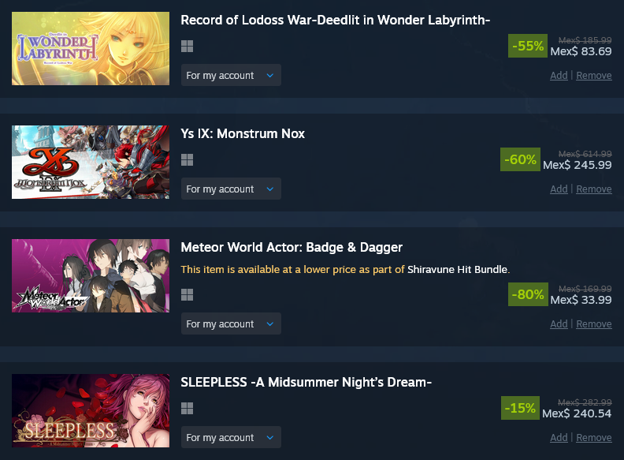This screenshot has width=624, height=460.
Task: Click Windows platform icon under SLEEPLESS title
Action: (x=187, y=408)
